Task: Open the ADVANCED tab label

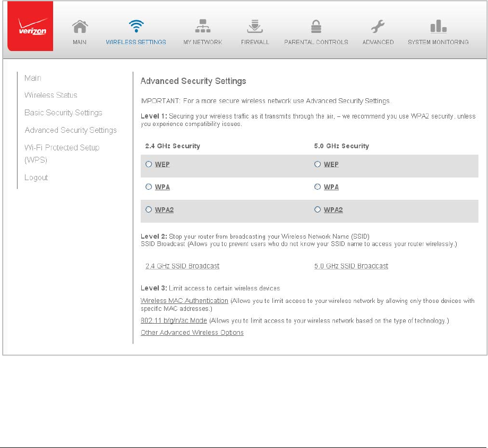Action: click(378, 42)
